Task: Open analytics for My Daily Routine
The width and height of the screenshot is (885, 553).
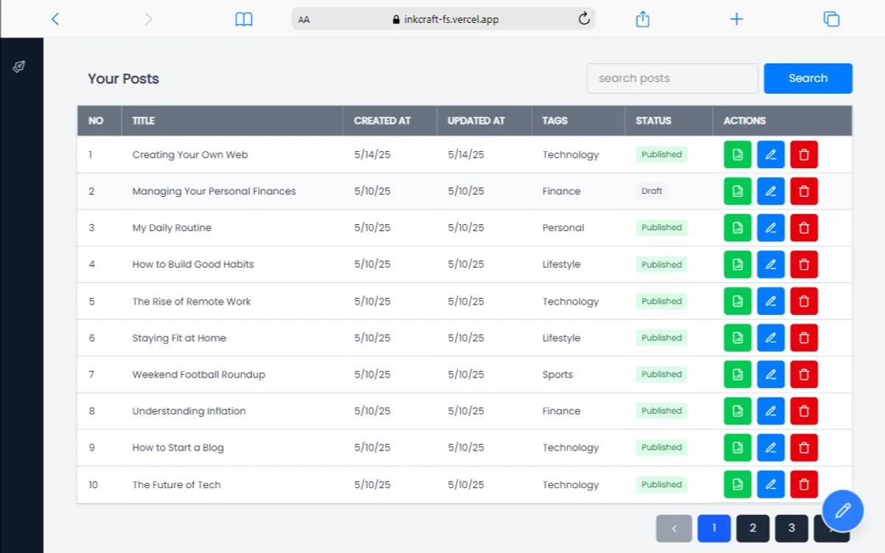Action: pos(737,228)
